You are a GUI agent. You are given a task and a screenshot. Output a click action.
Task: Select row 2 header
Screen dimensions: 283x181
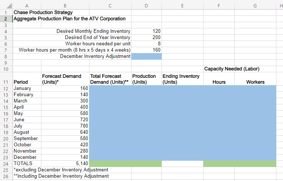coord(6,19)
